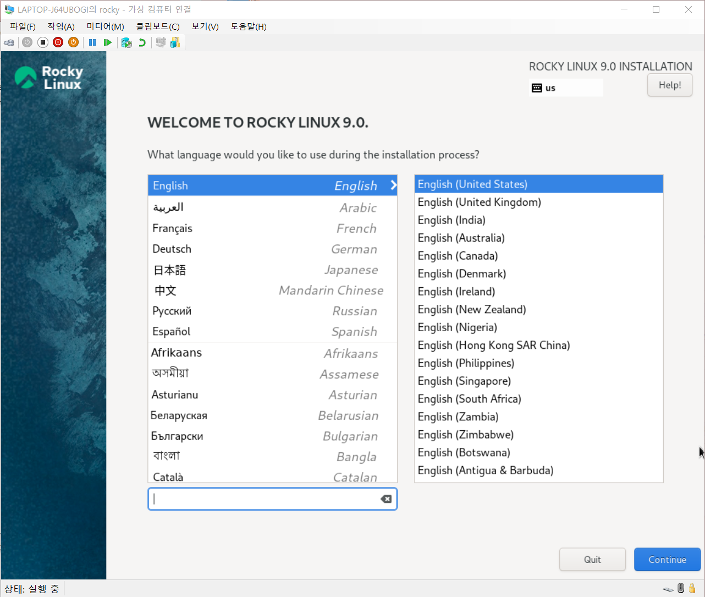Screen dimensions: 705x597
Task: Select Bangla language
Action: pyautogui.click(x=272, y=457)
